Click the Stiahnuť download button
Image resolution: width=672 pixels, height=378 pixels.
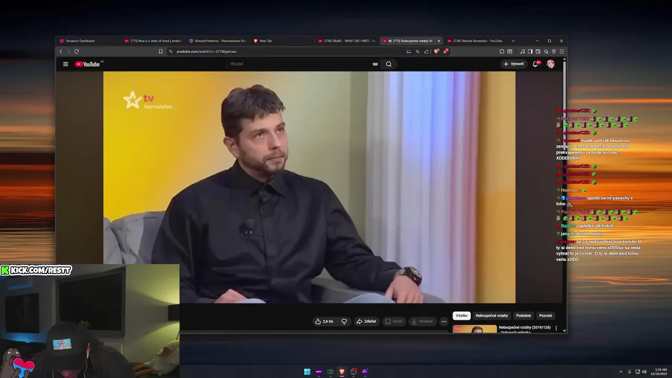[x=422, y=321]
